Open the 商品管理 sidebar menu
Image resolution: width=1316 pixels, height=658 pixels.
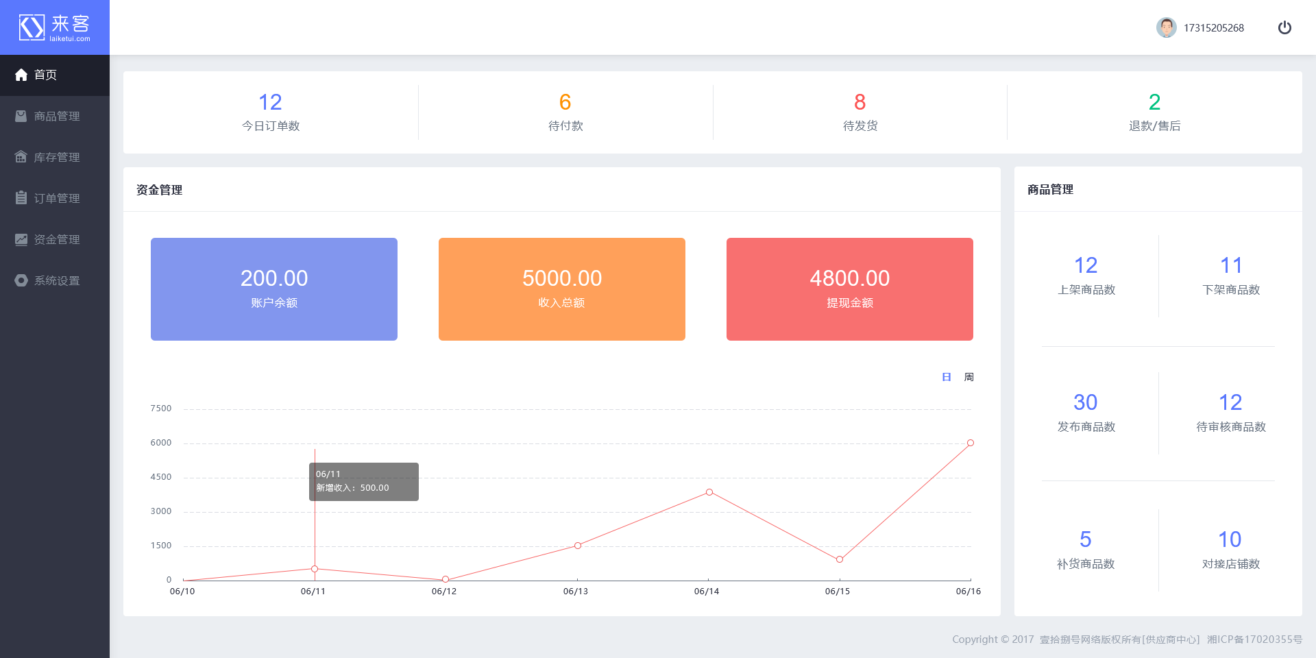pos(57,116)
